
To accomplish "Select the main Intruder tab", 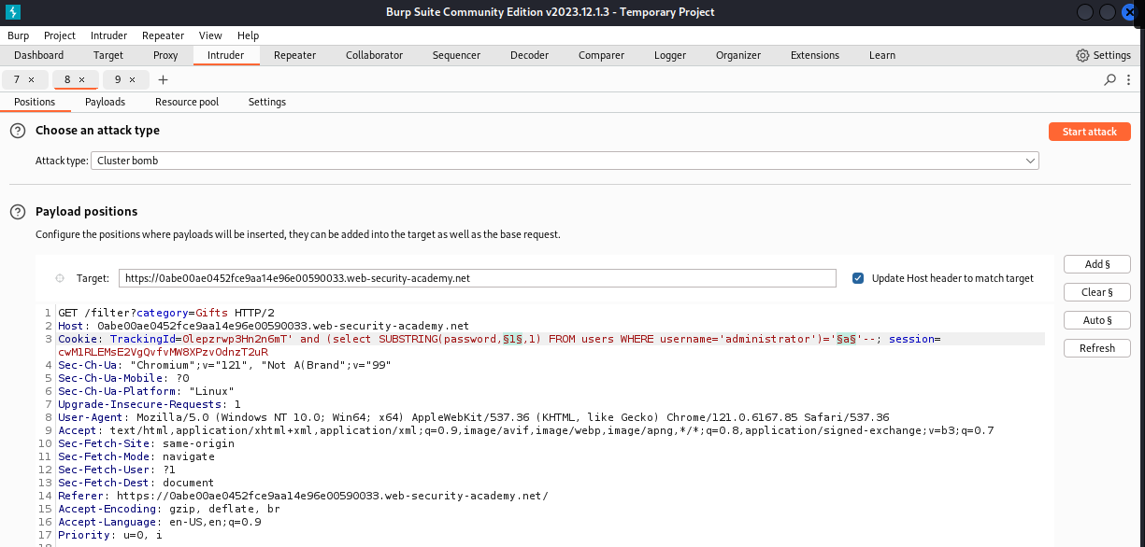I will [225, 55].
